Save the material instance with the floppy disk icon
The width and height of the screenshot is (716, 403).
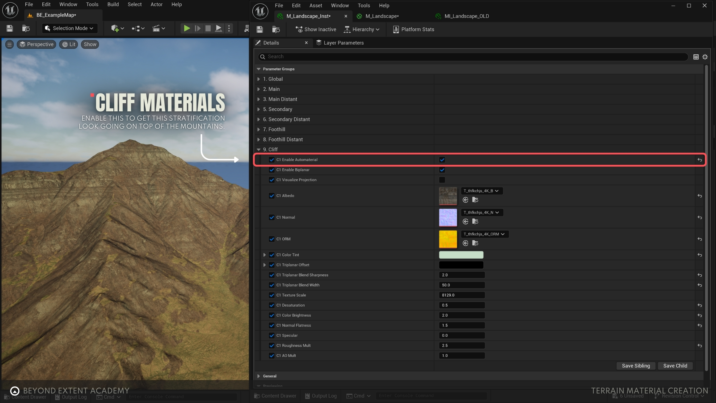[x=260, y=29]
